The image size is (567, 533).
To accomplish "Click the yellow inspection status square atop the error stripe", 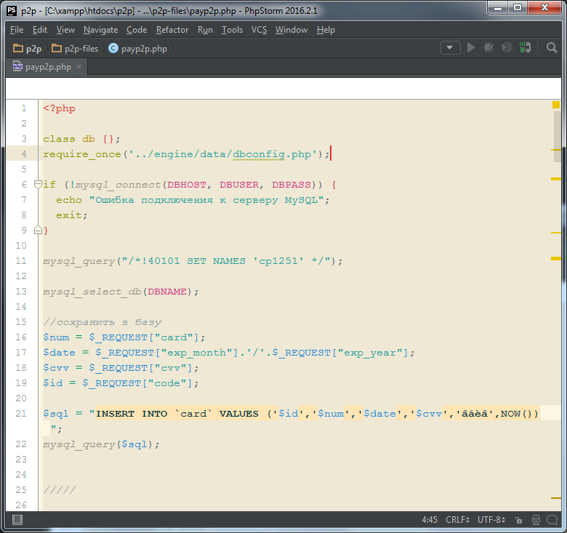I will click(555, 105).
